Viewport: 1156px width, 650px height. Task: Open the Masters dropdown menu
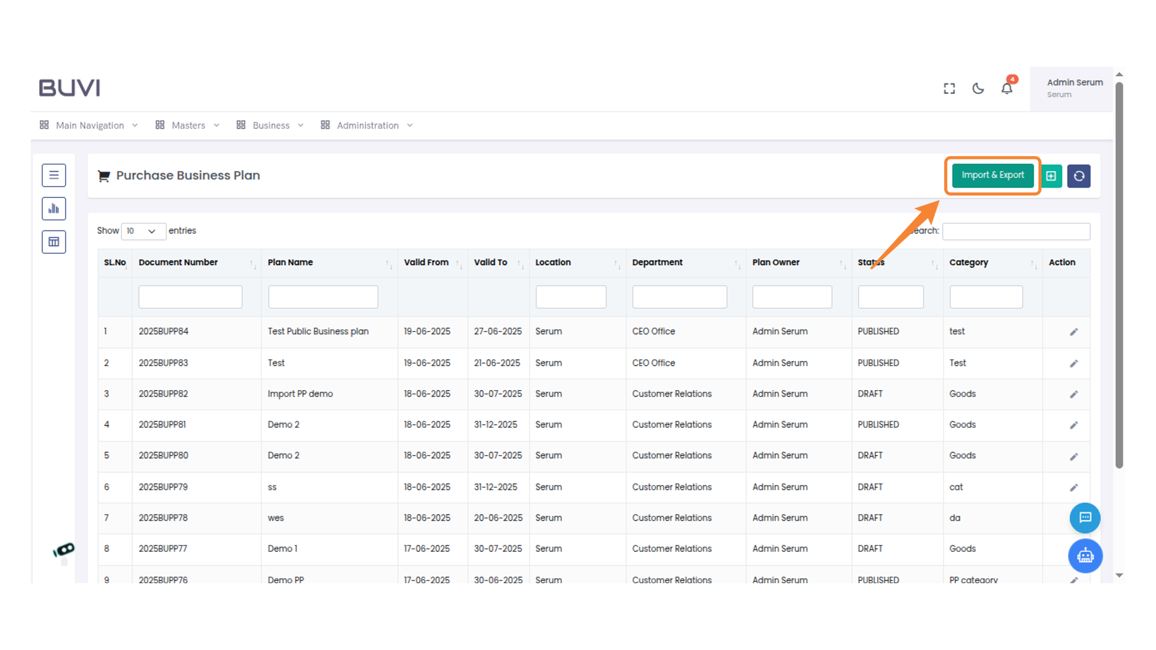click(x=187, y=125)
